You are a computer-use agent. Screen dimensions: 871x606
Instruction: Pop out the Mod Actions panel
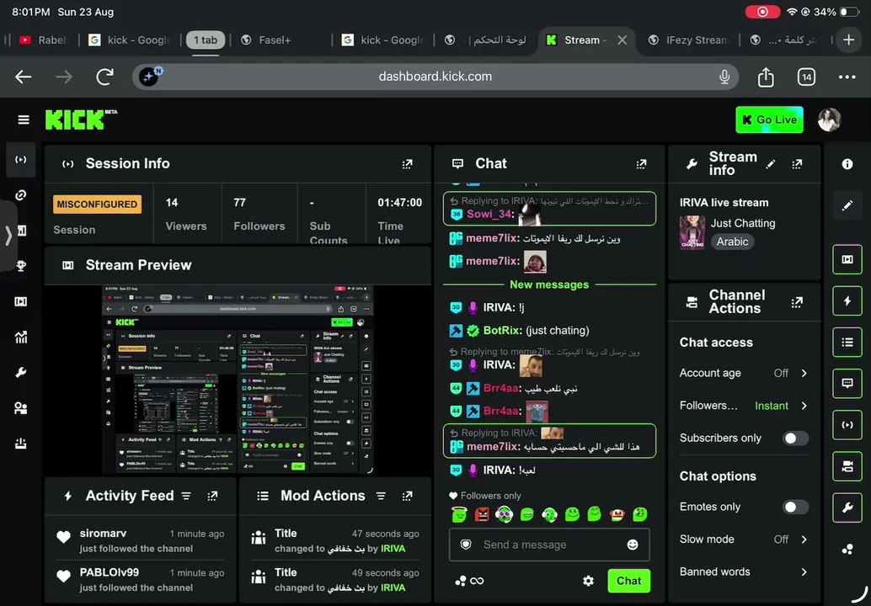pyautogui.click(x=407, y=496)
